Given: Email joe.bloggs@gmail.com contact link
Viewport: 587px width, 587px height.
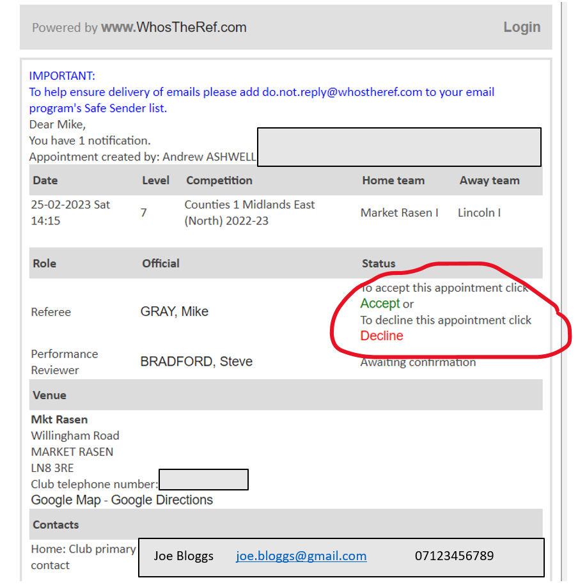Looking at the screenshot, I should tap(301, 556).
